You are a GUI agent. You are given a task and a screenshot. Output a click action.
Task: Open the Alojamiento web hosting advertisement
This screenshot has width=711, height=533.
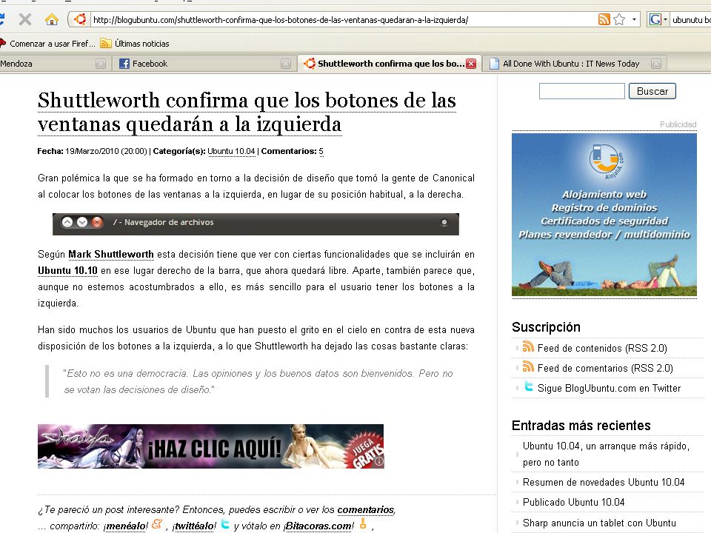coord(604,215)
